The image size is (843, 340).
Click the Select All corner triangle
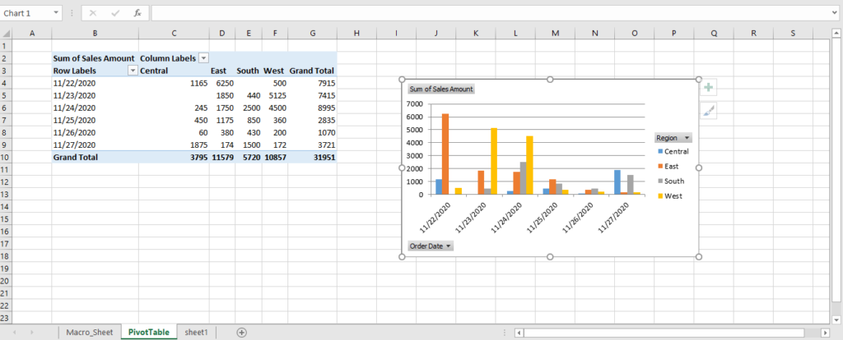pos(6,33)
